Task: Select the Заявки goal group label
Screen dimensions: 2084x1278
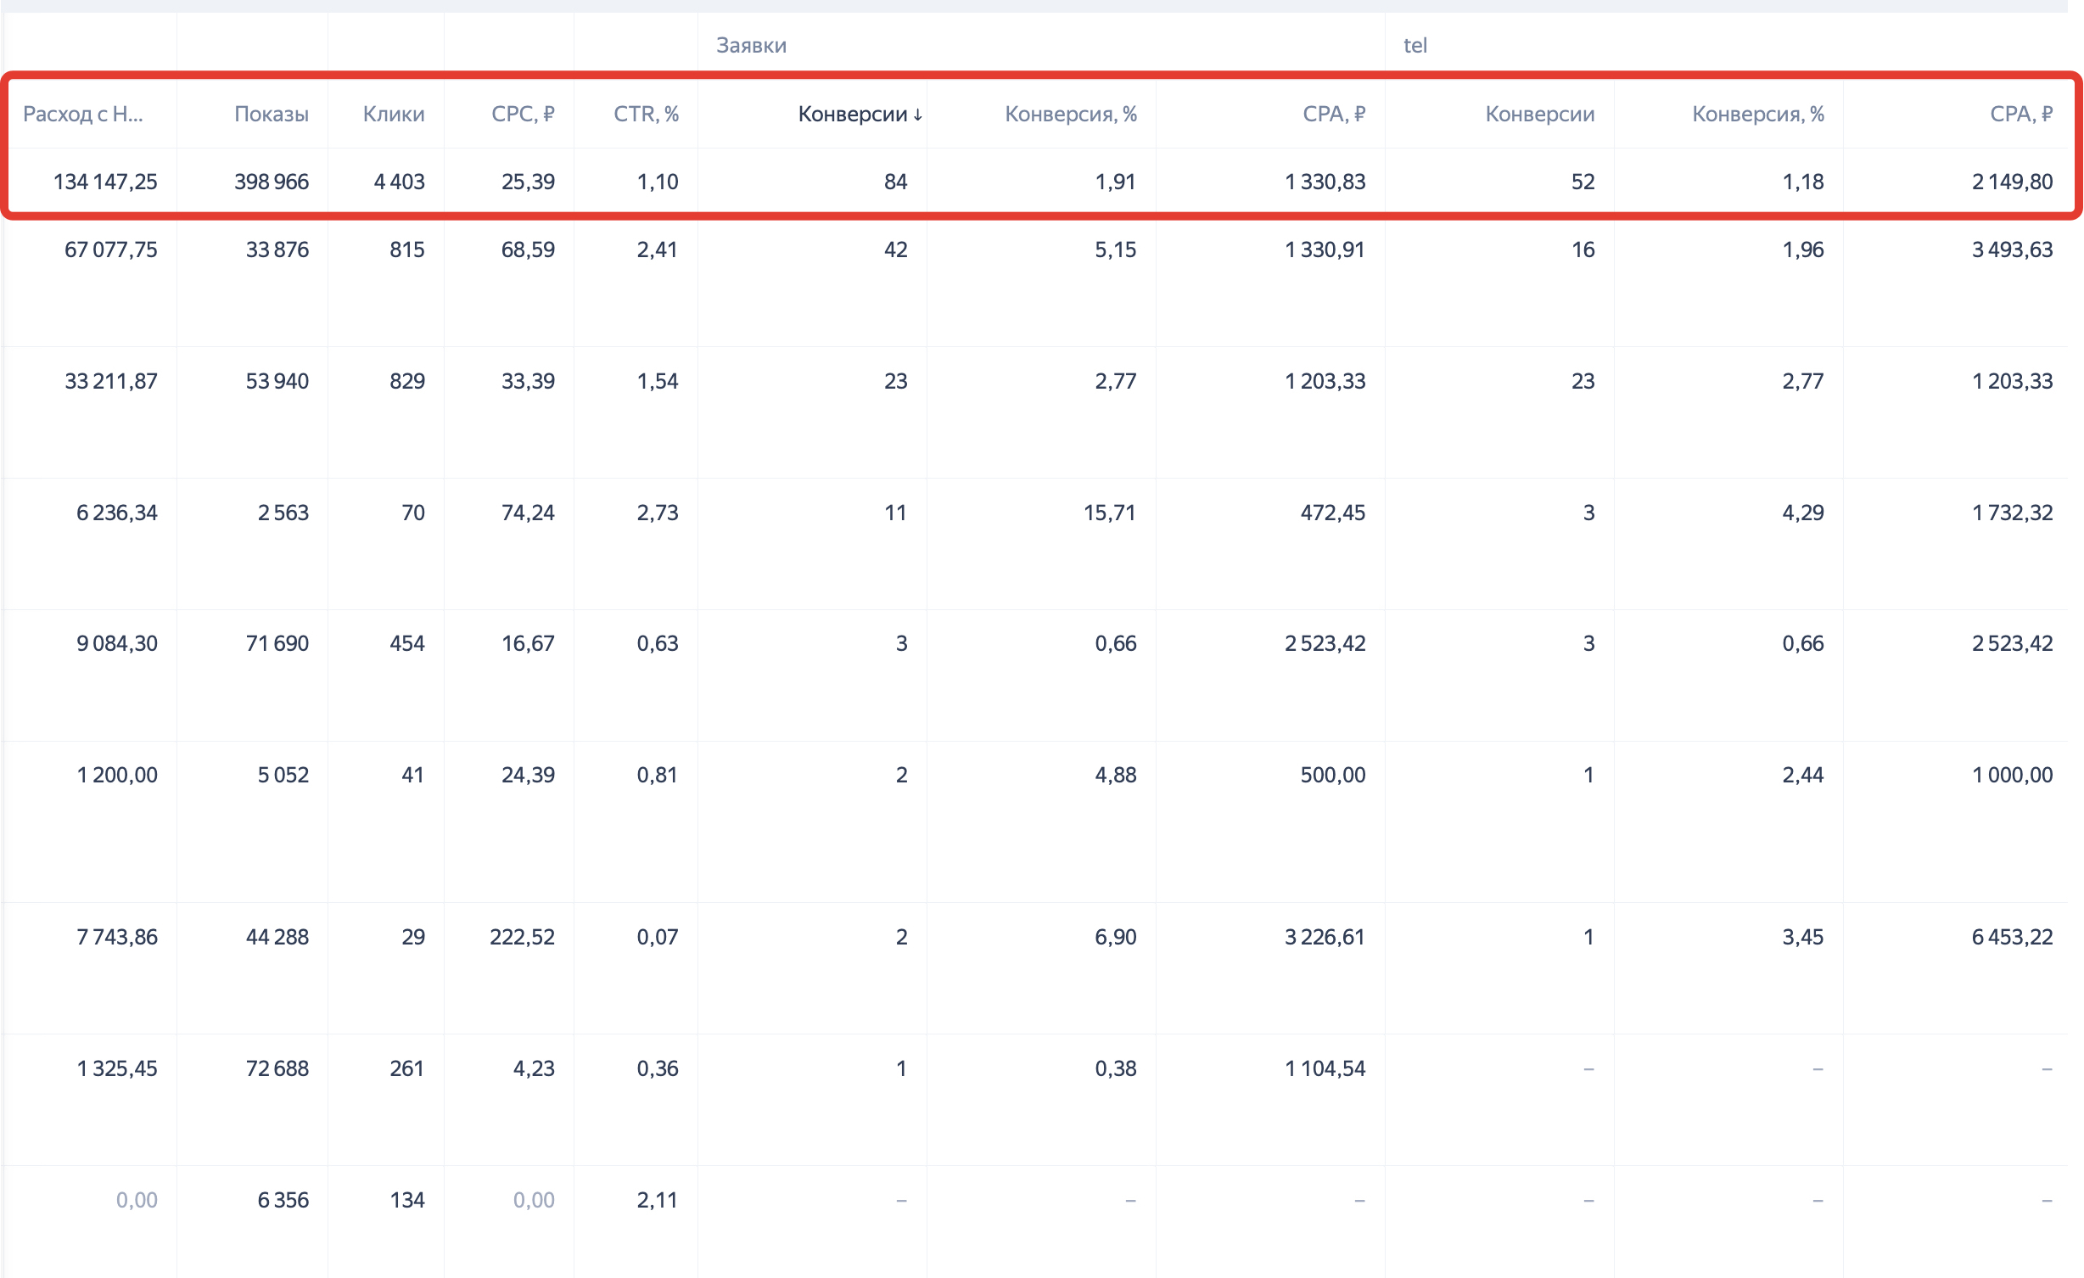Action: click(751, 45)
